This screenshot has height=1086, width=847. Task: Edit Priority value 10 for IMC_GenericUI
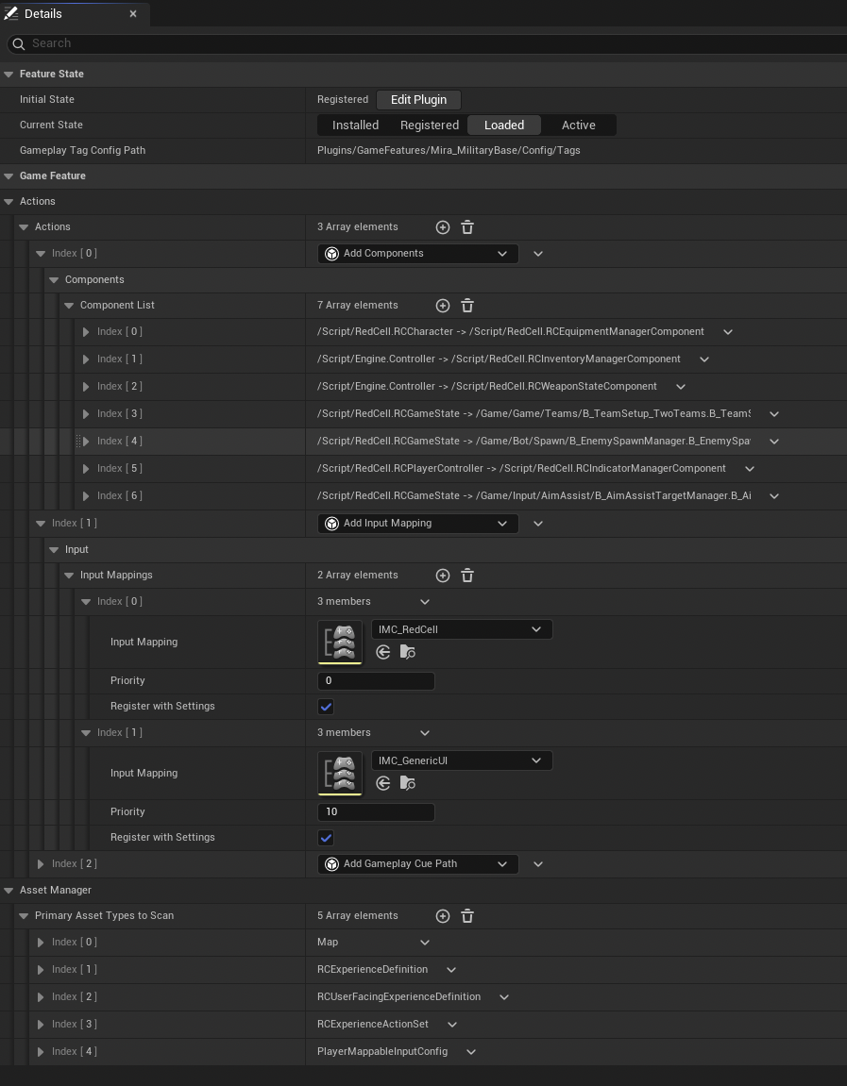pyautogui.click(x=376, y=811)
